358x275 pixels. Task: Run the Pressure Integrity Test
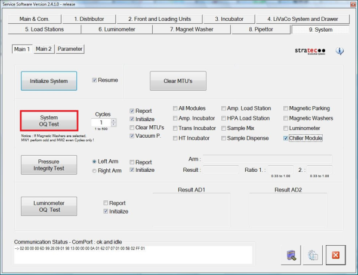(x=49, y=166)
